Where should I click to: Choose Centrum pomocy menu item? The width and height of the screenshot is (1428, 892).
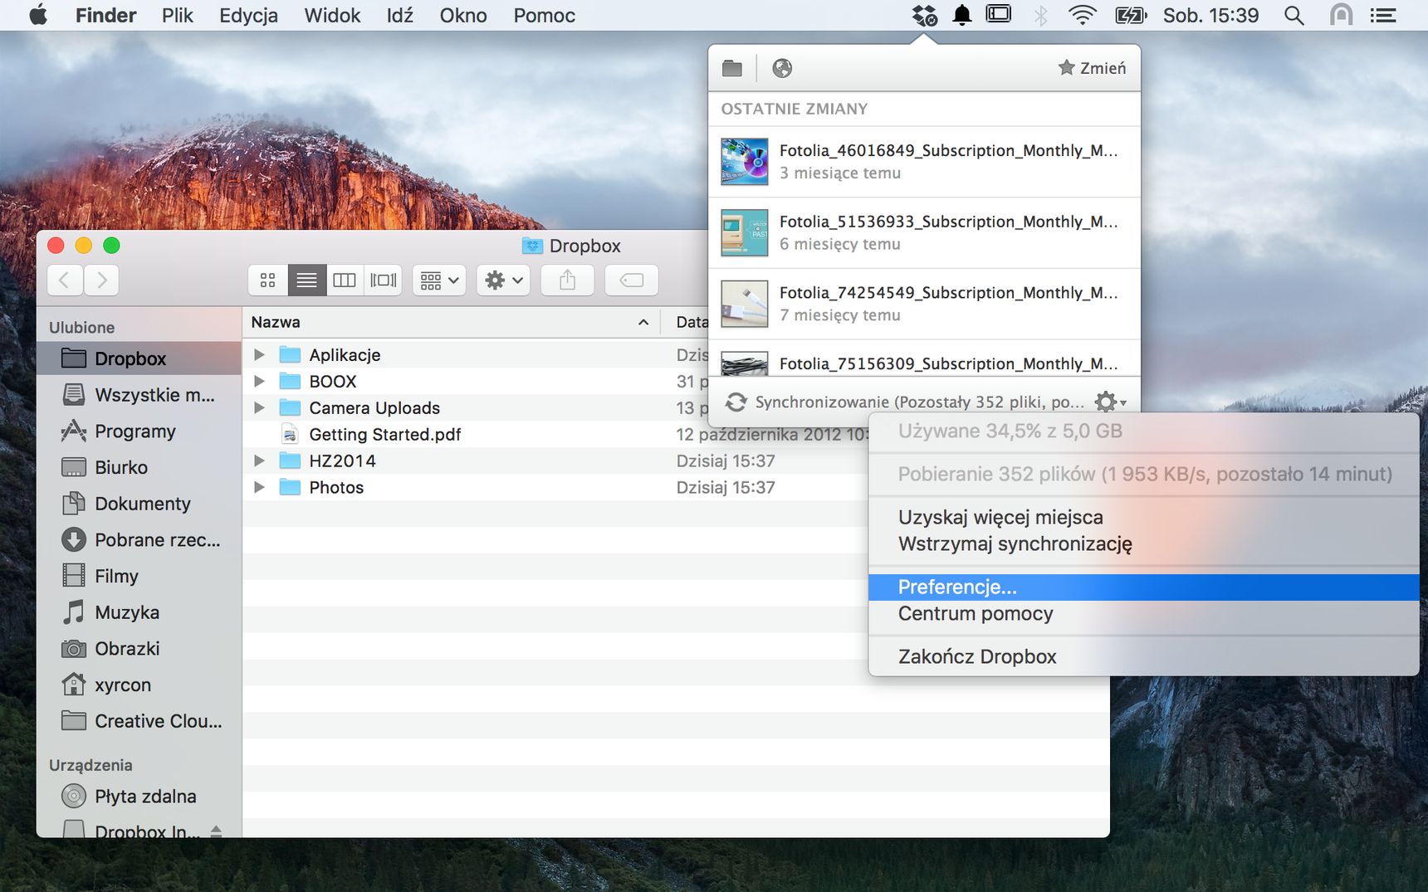point(1143,614)
